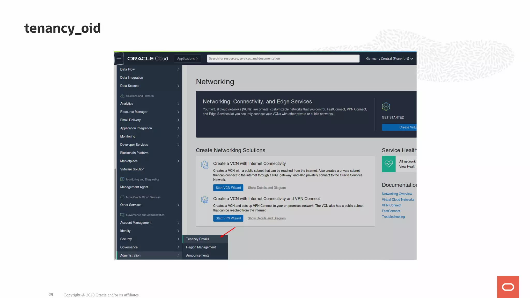Open the Applications dropdown
The image size is (530, 298).
[x=187, y=59]
